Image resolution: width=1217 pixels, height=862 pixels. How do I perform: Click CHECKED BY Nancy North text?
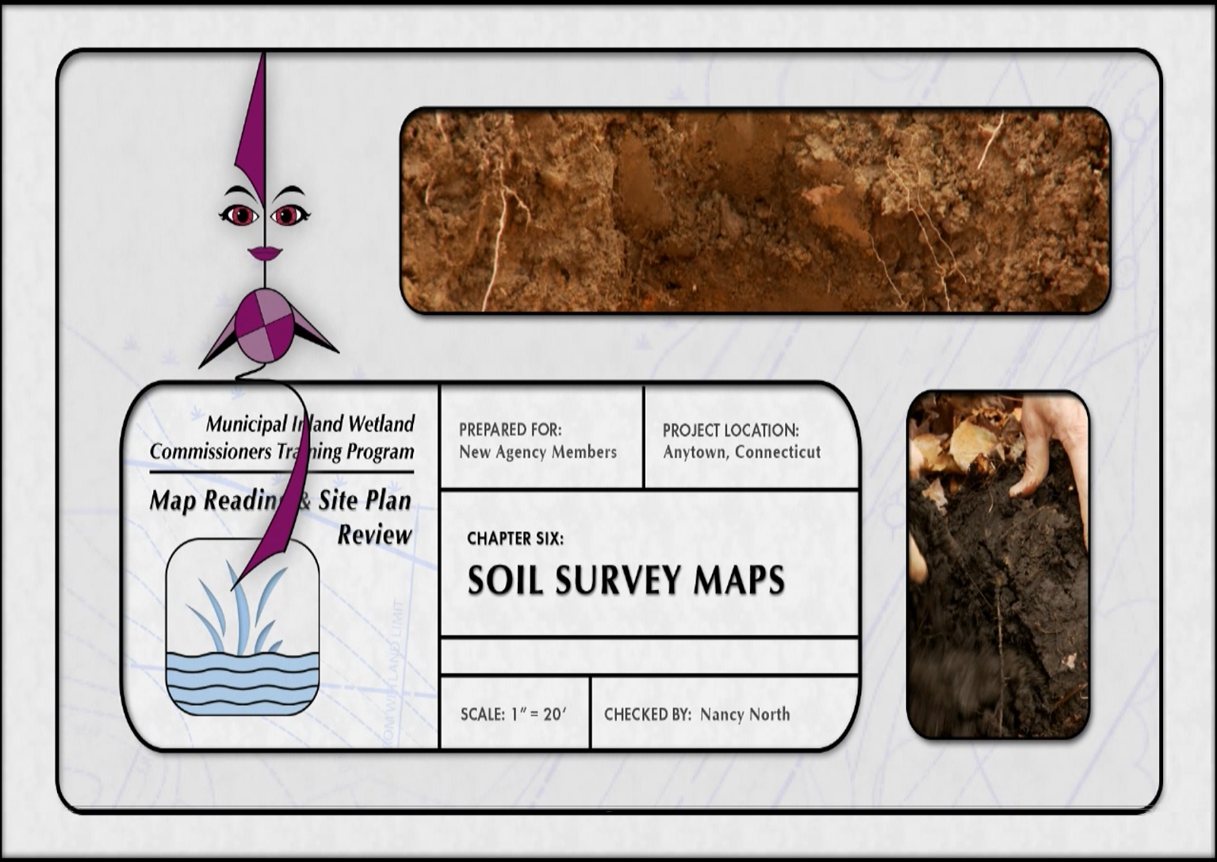(x=697, y=714)
